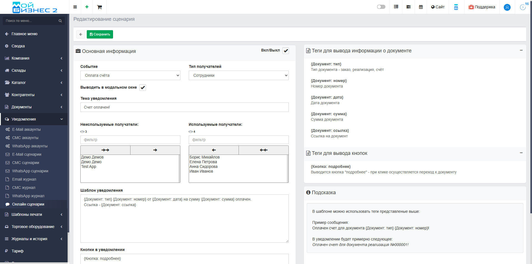Toggle the Вкл/Выкл checkbox

pyautogui.click(x=286, y=51)
